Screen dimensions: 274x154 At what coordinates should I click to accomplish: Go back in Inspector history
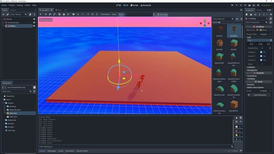point(264,14)
